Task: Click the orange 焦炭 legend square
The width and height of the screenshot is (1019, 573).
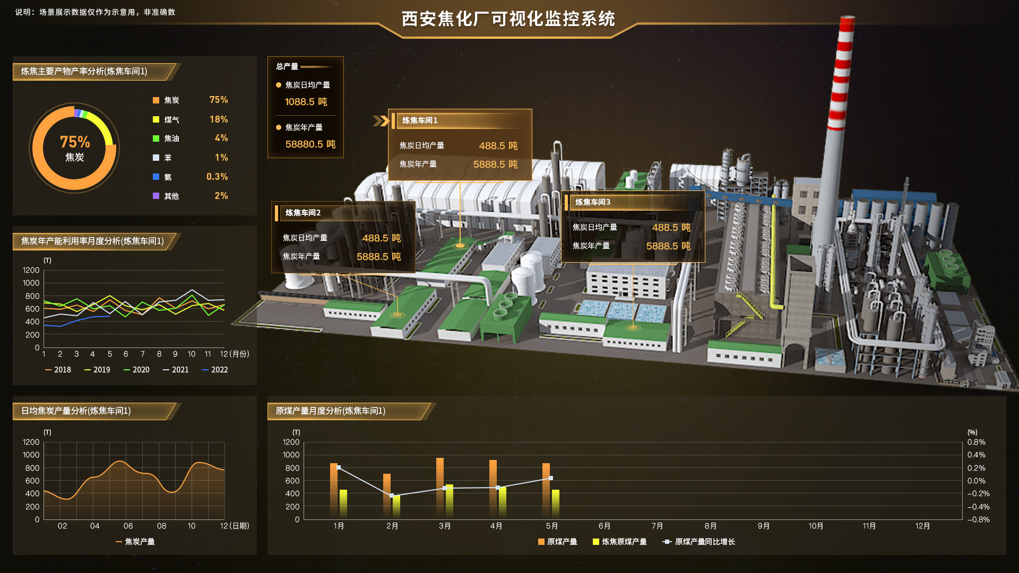Action: 156,100
